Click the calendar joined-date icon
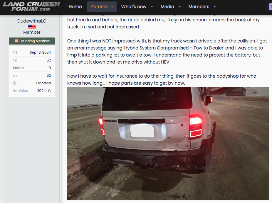Viewport: 272px width, 203px height. [x=15, y=52]
